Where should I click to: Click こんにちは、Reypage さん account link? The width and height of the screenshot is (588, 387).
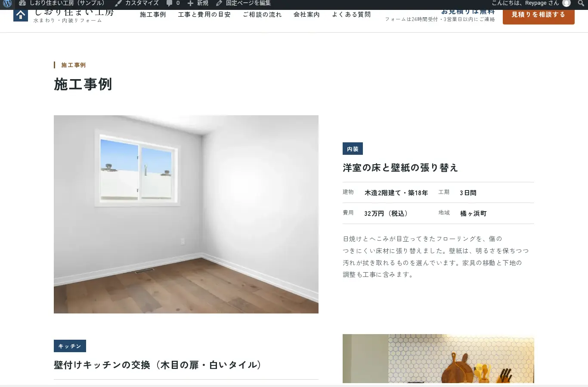pyautogui.click(x=526, y=3)
